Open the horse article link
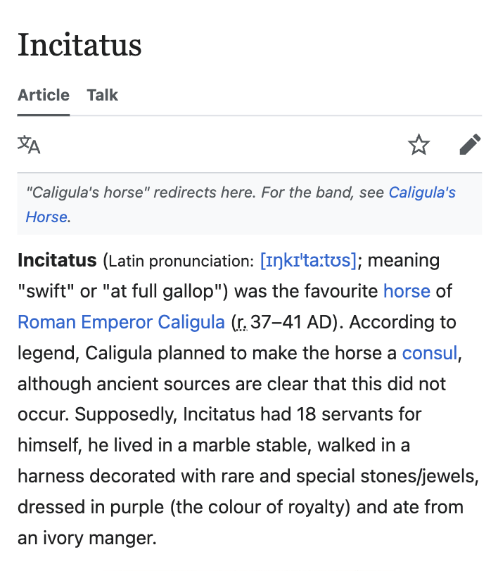Screen dimensions: 498x571 tap(407, 291)
